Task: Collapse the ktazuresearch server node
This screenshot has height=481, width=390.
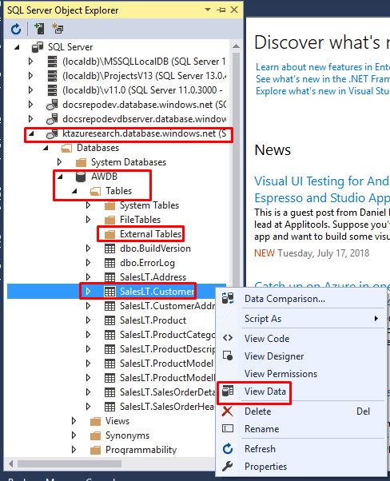Action: [x=31, y=133]
